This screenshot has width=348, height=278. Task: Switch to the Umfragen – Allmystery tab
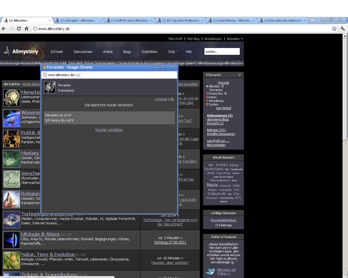(77, 21)
